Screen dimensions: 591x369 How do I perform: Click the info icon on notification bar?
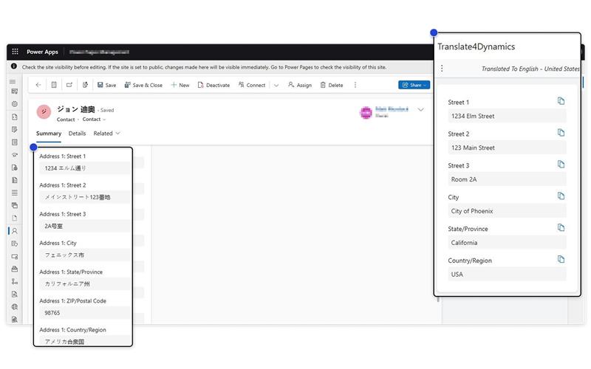click(x=14, y=66)
